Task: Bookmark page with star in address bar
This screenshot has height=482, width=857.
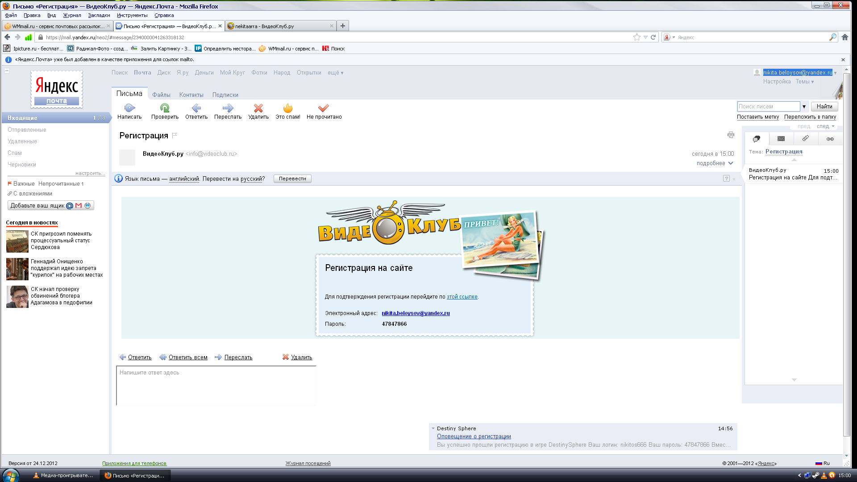Action: click(637, 37)
